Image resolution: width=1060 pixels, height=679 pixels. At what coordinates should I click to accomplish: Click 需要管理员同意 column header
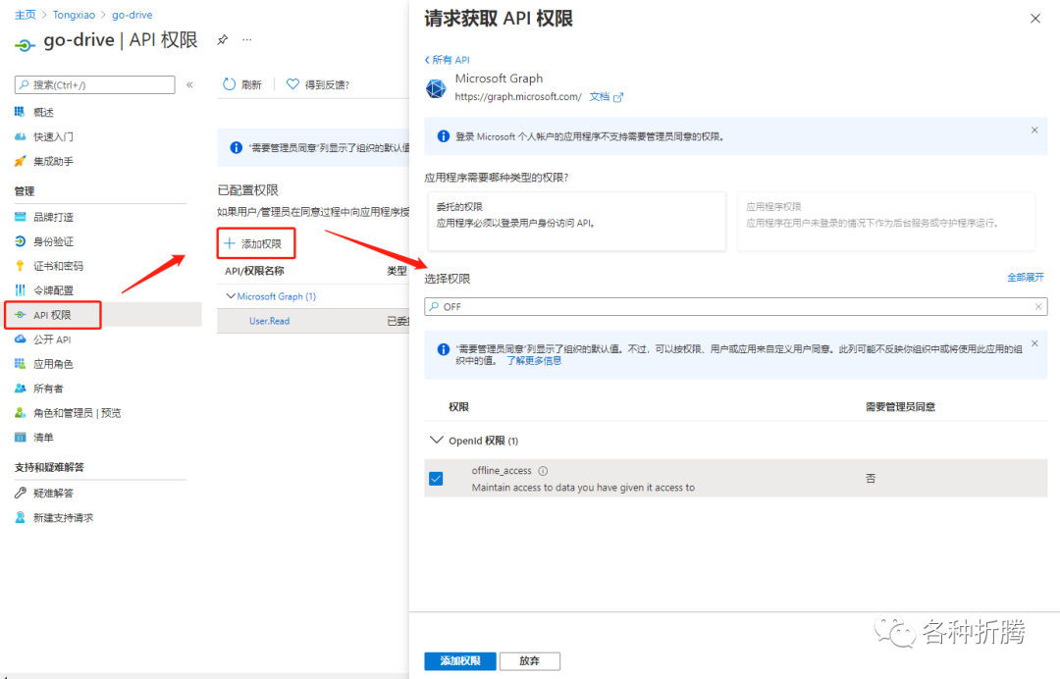click(x=900, y=407)
